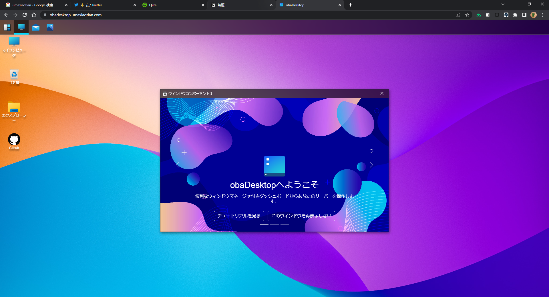Select the monitor icon in the obaDesktop taskbar
Image resolution: width=549 pixels, height=297 pixels.
(21, 27)
